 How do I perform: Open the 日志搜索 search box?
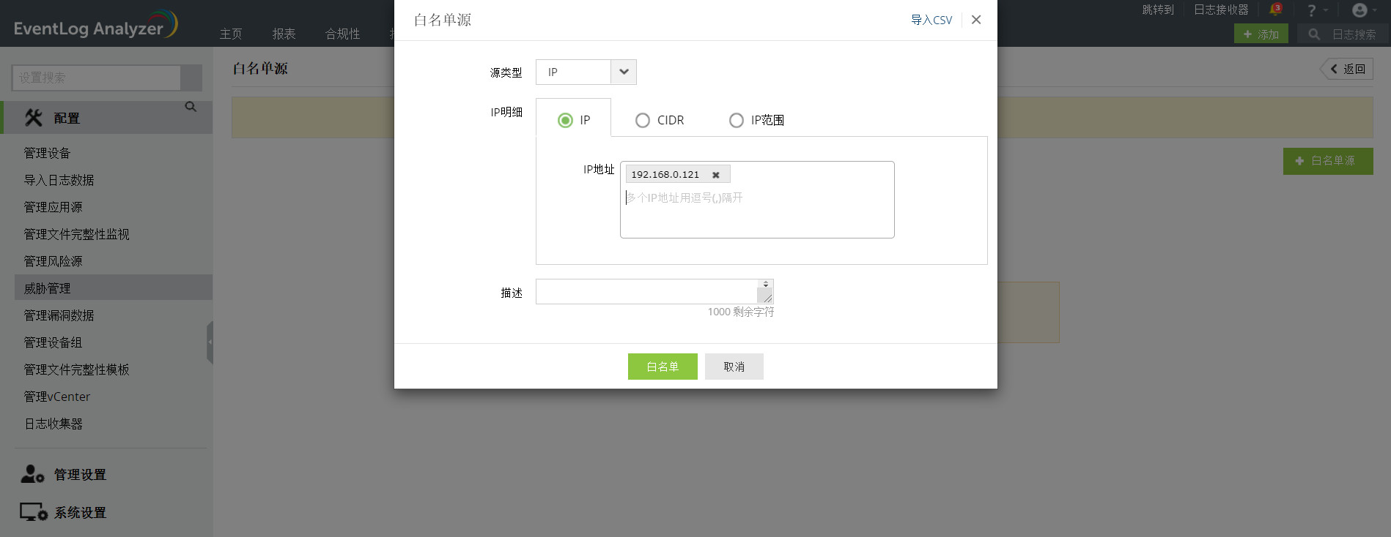[1342, 34]
